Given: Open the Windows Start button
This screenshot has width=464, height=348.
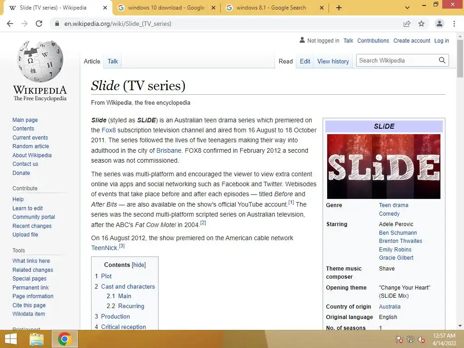Looking at the screenshot, I should coord(11,339).
